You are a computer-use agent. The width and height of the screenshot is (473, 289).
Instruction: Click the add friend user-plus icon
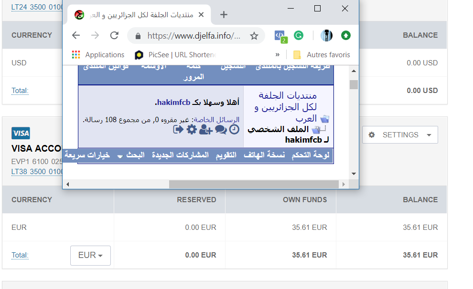point(206,130)
